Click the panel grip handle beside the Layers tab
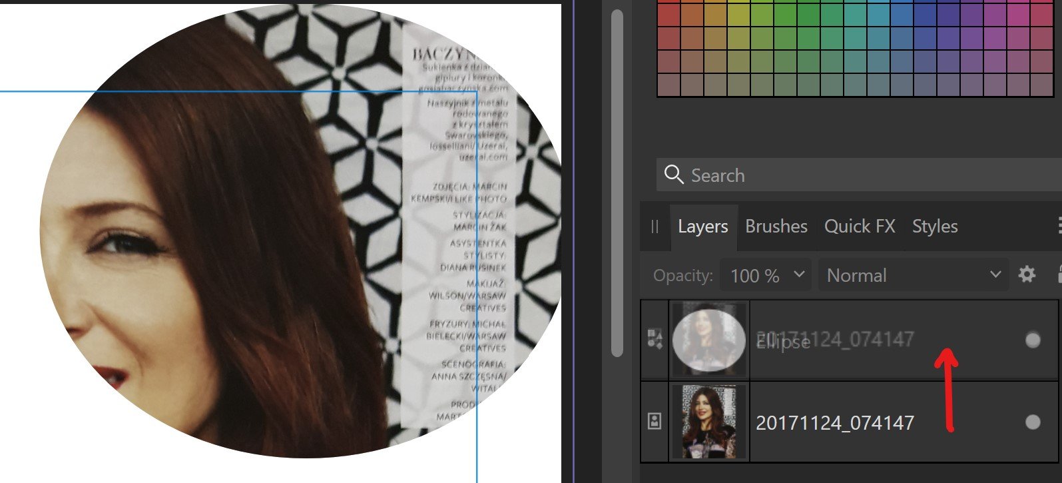Screen dimensions: 1062x483 [655, 227]
